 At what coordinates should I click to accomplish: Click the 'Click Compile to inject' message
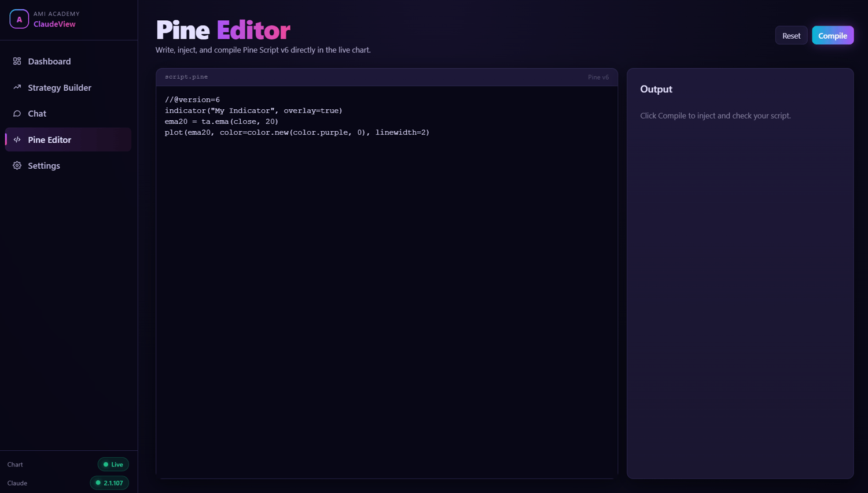715,116
